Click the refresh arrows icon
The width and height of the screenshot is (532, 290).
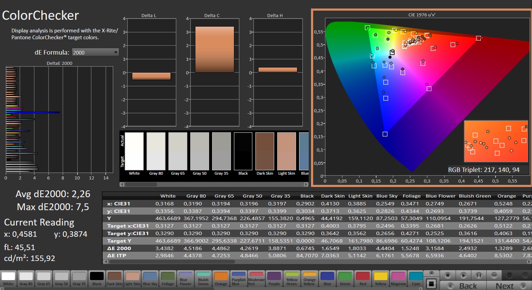509,275
